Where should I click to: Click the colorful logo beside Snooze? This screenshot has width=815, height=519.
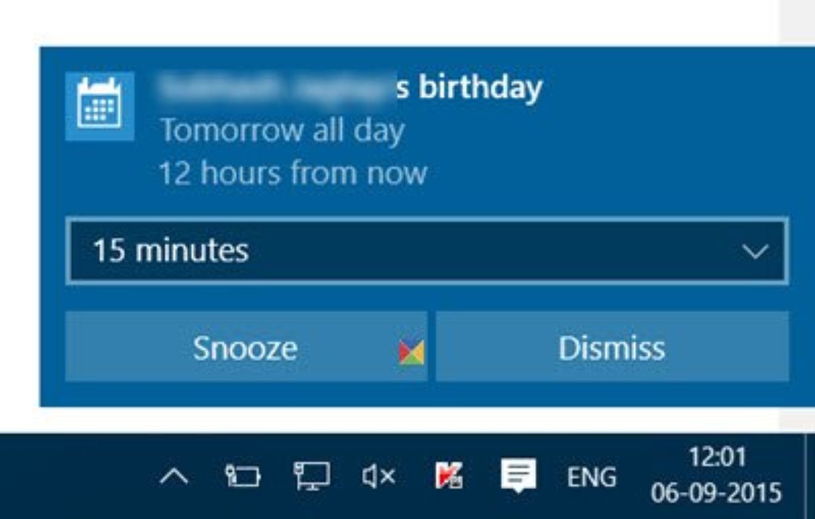[412, 352]
